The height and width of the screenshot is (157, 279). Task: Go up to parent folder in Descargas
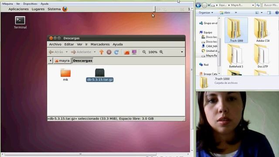click(x=102, y=52)
